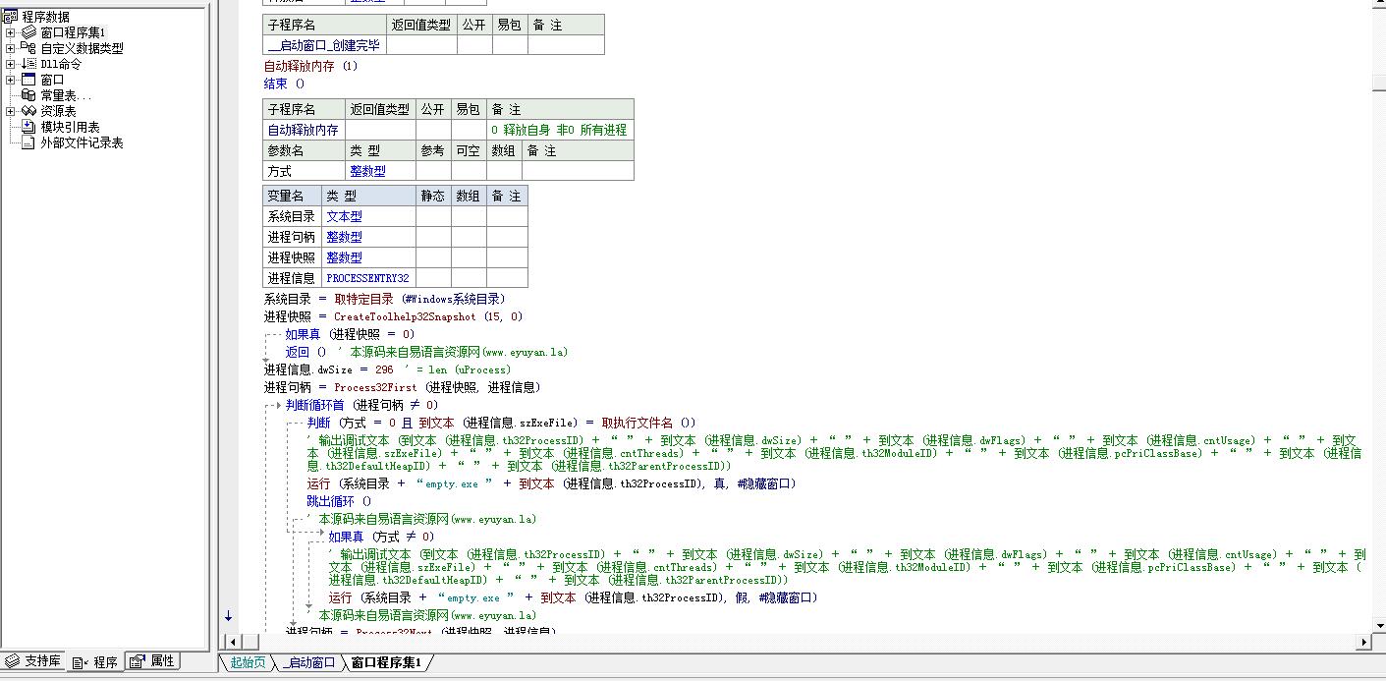This screenshot has height=681, width=1386.
Task: Click remark cell 0 释放自身 非0 所有进程
Action: pos(560,130)
